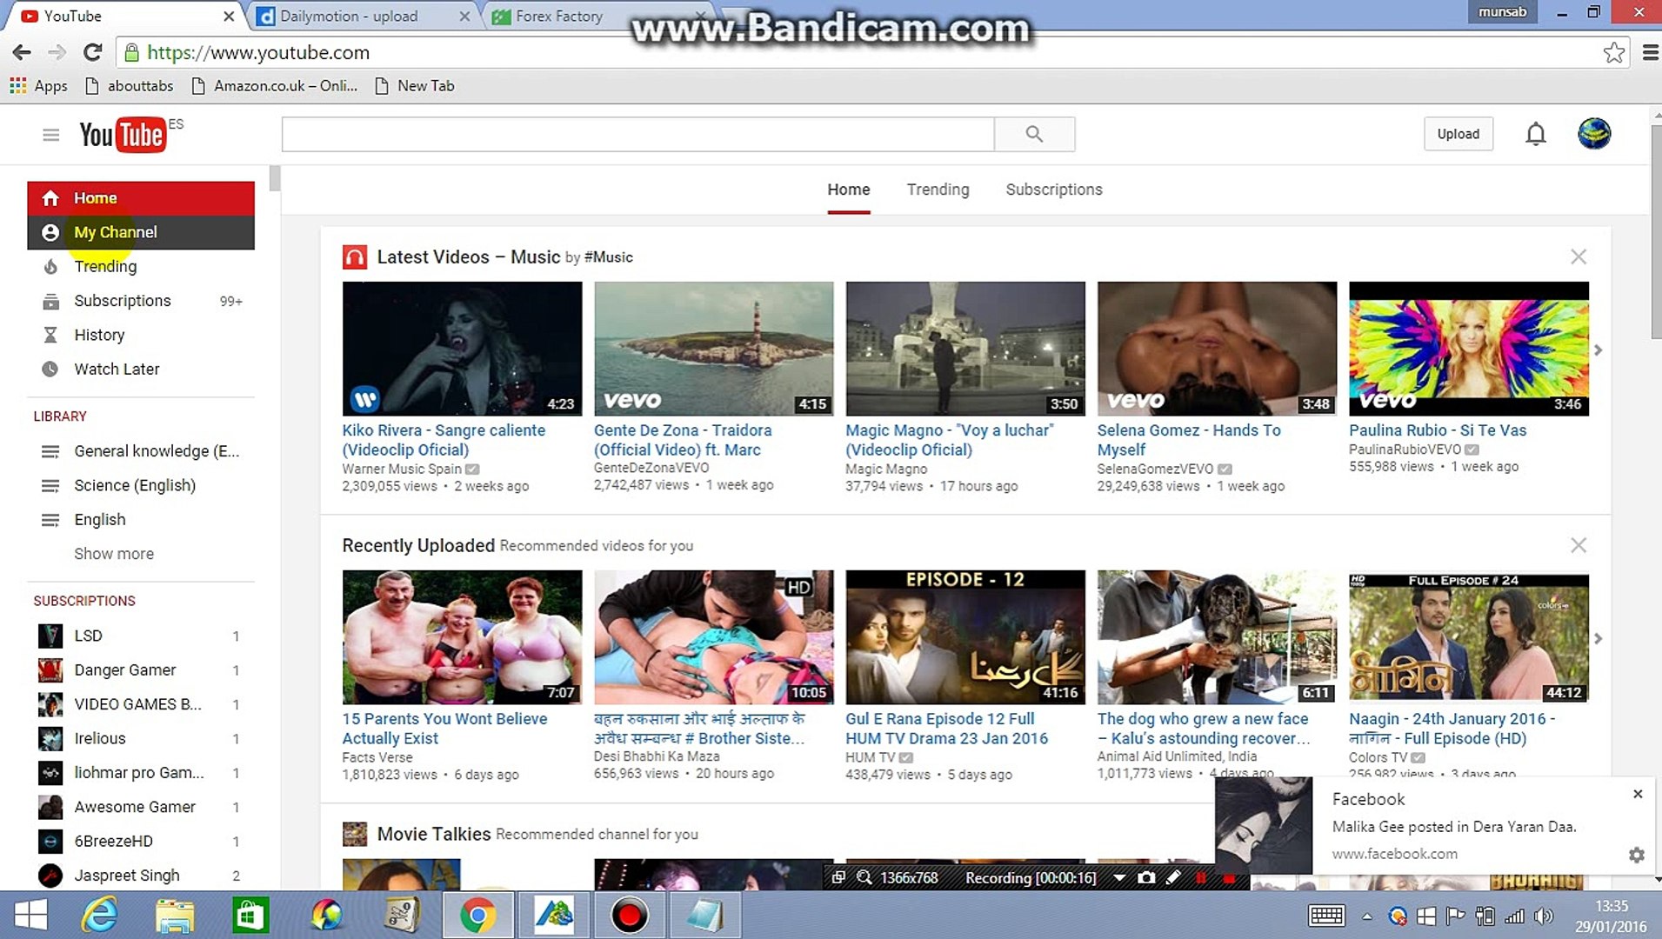Dismiss the Latest Videos Music section
This screenshot has width=1662, height=939.
tap(1579, 256)
